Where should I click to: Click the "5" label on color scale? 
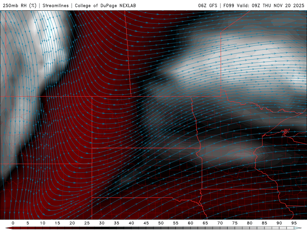(x=28, y=223)
